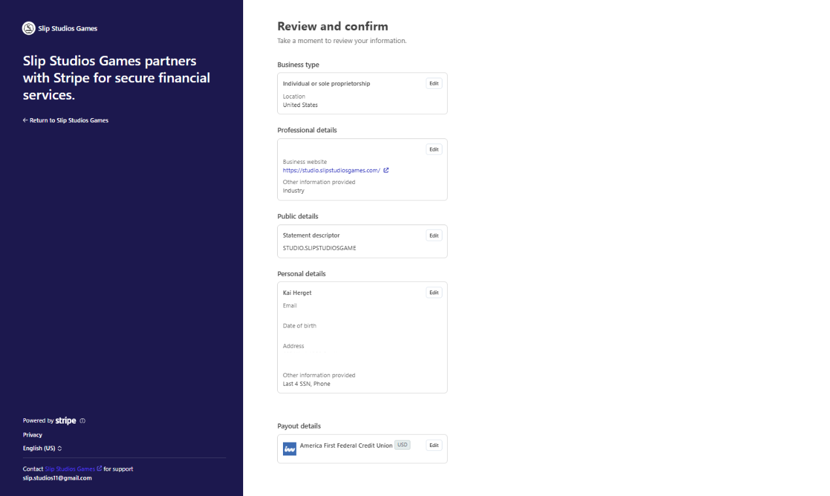Click info icon next to Powered by Stripe

82,421
